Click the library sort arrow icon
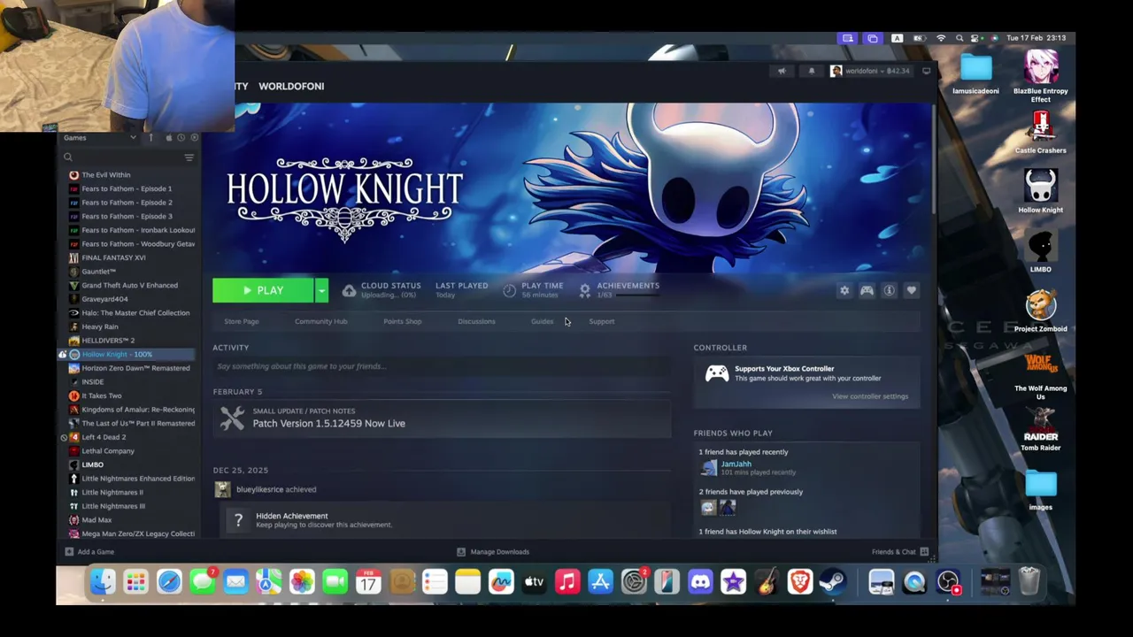 click(x=150, y=137)
